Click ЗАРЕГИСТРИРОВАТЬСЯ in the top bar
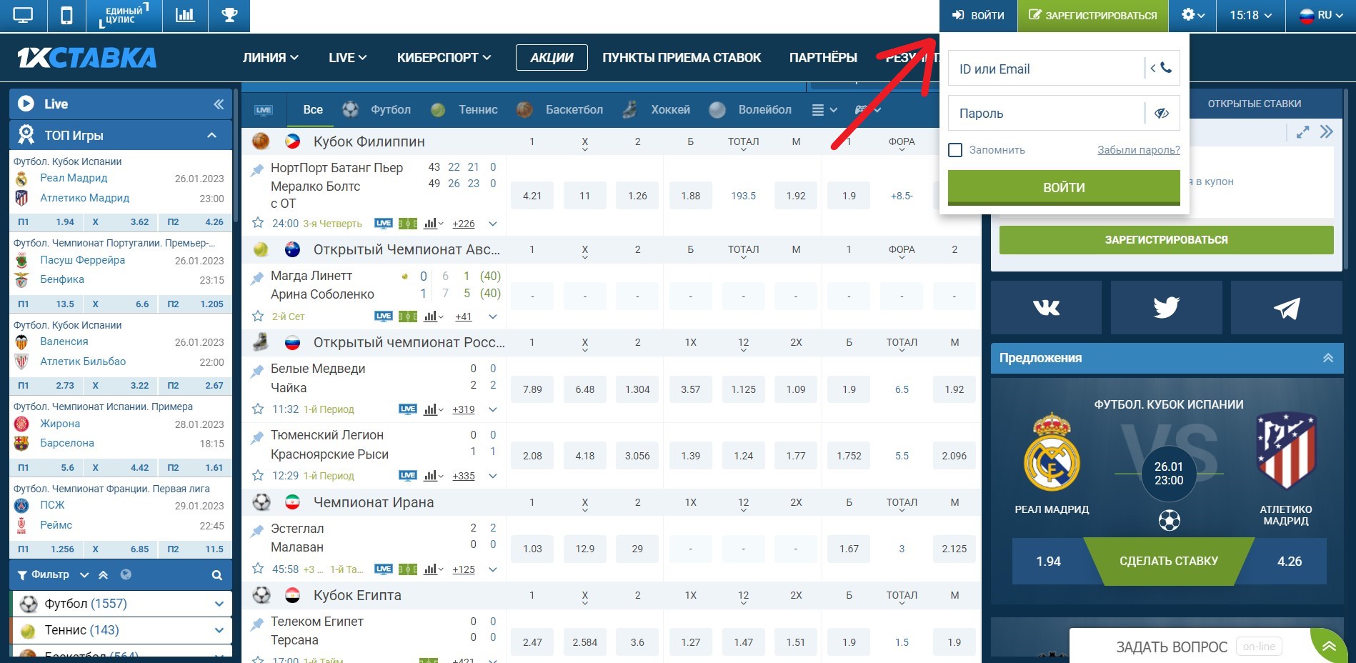 [1093, 16]
